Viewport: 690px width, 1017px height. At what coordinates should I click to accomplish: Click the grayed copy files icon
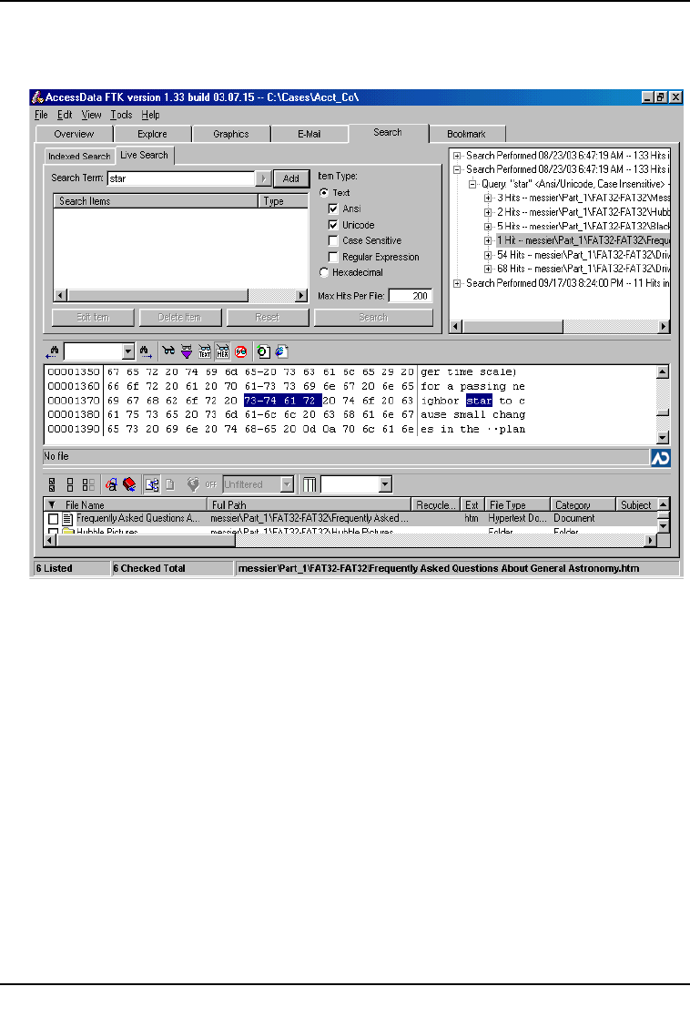point(170,484)
